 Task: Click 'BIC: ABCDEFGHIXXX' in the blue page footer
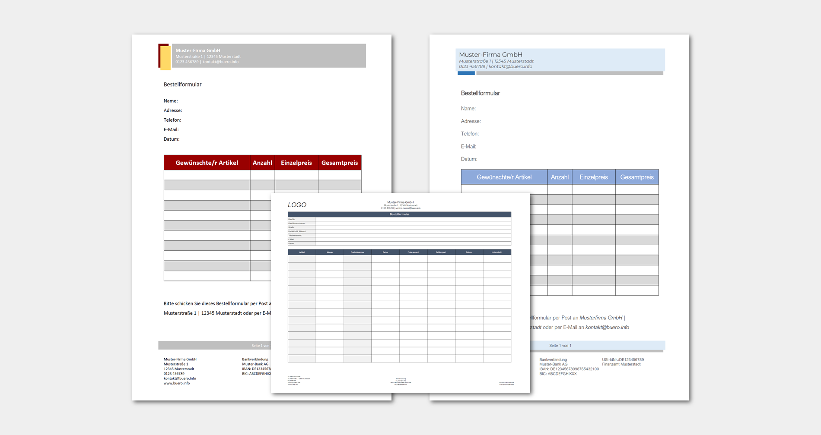558,374
